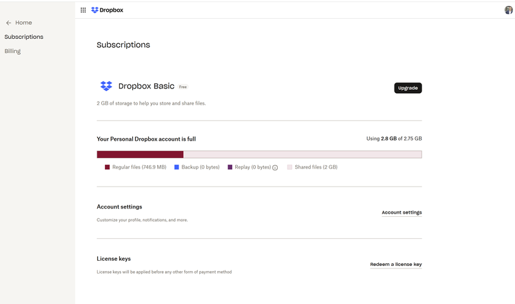The width and height of the screenshot is (515, 304).
Task: Click the Dropbox Basic plan title
Action: pos(146,86)
